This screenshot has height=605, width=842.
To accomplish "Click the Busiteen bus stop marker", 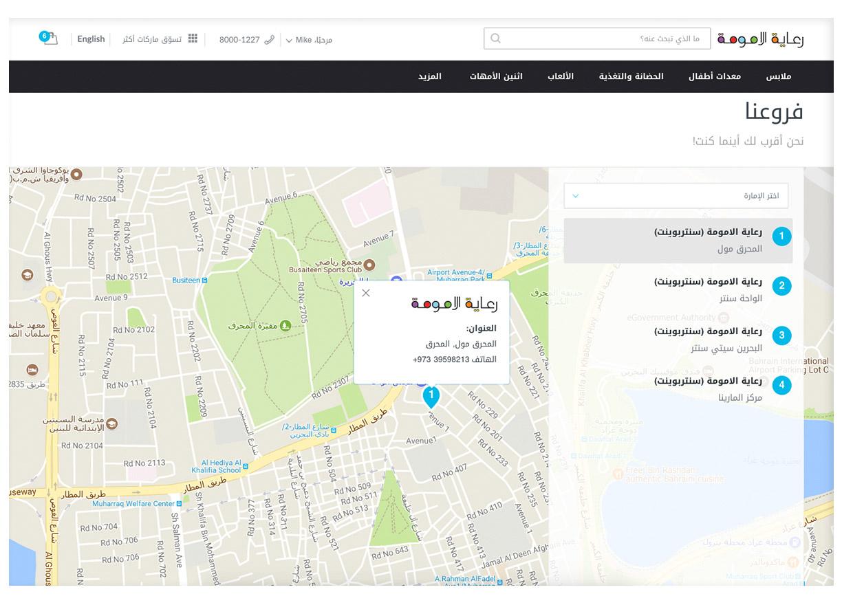I will [x=206, y=280].
